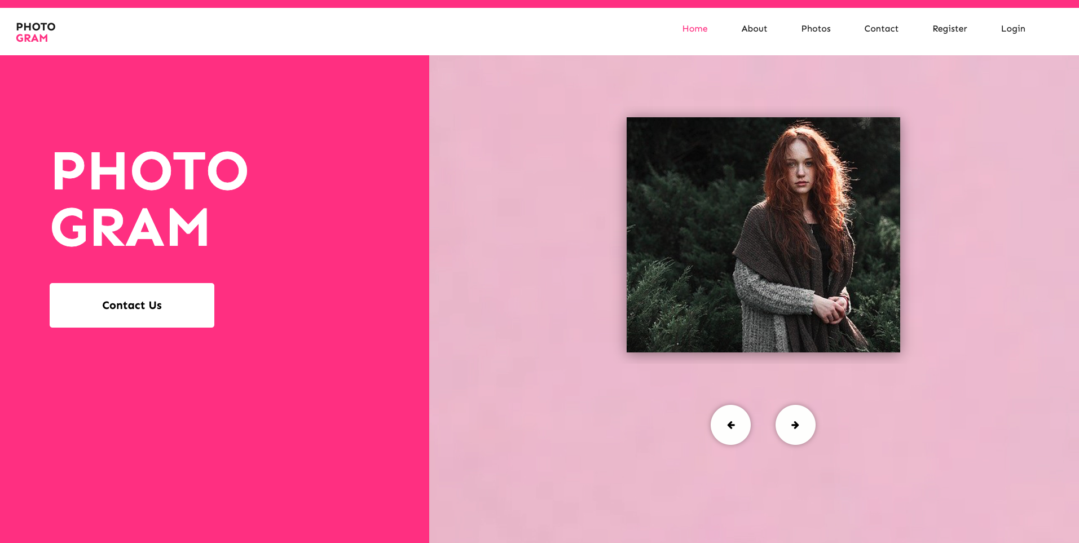Navigate to the Photos page
The width and height of the screenshot is (1079, 543).
pos(815,28)
